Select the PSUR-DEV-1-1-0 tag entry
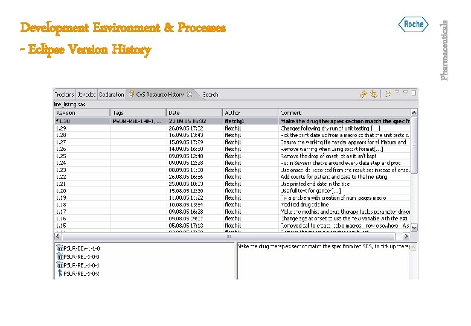 point(82,249)
